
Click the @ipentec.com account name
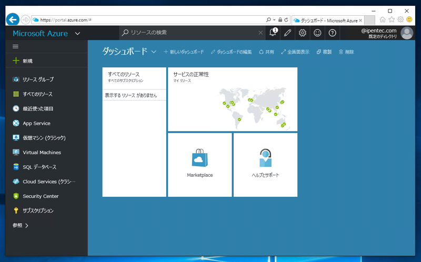tap(378, 31)
